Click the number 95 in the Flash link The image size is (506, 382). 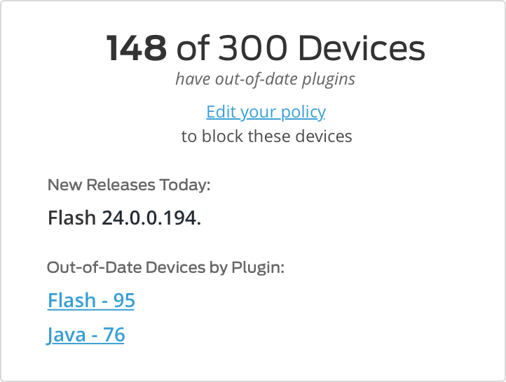tap(124, 301)
